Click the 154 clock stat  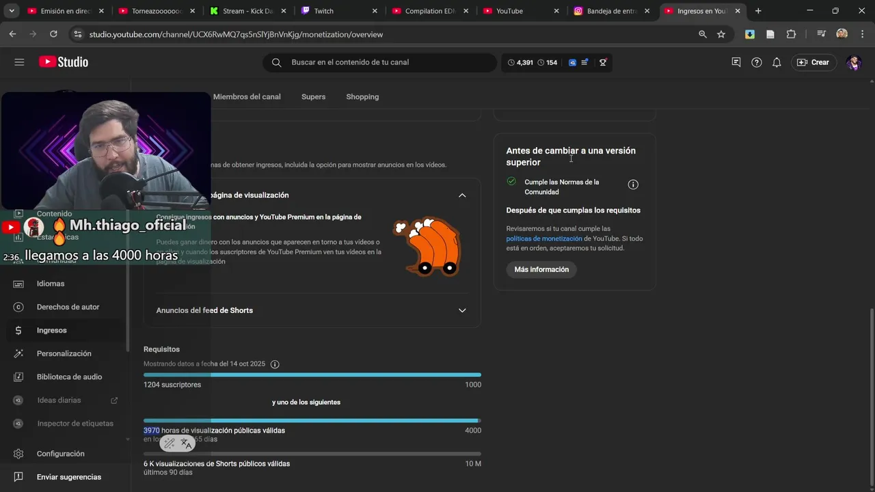(548, 62)
